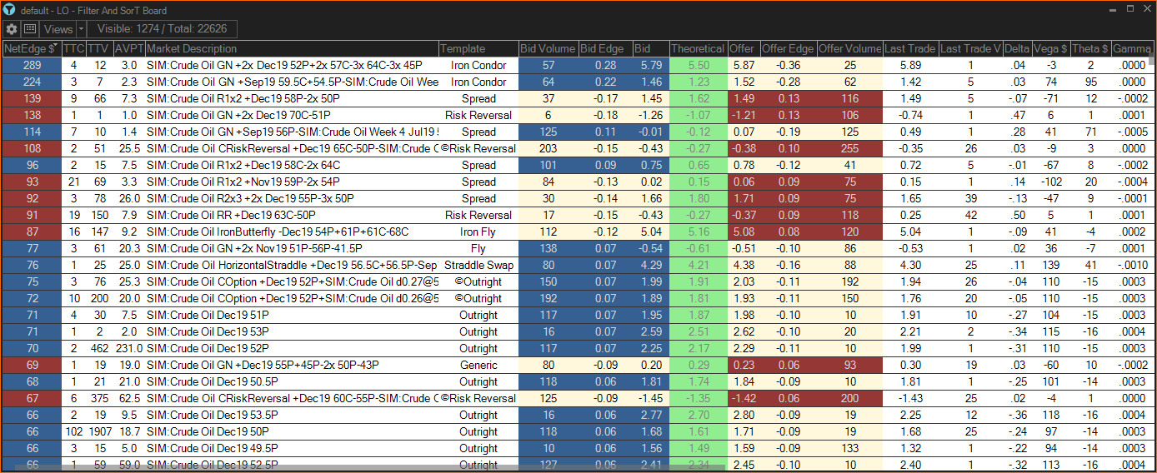Click the Theoretical column header
The width and height of the screenshot is (1157, 473).
tap(698, 48)
